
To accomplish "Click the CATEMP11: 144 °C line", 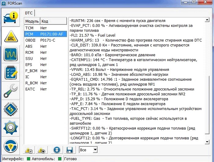I will tap(133, 62).
